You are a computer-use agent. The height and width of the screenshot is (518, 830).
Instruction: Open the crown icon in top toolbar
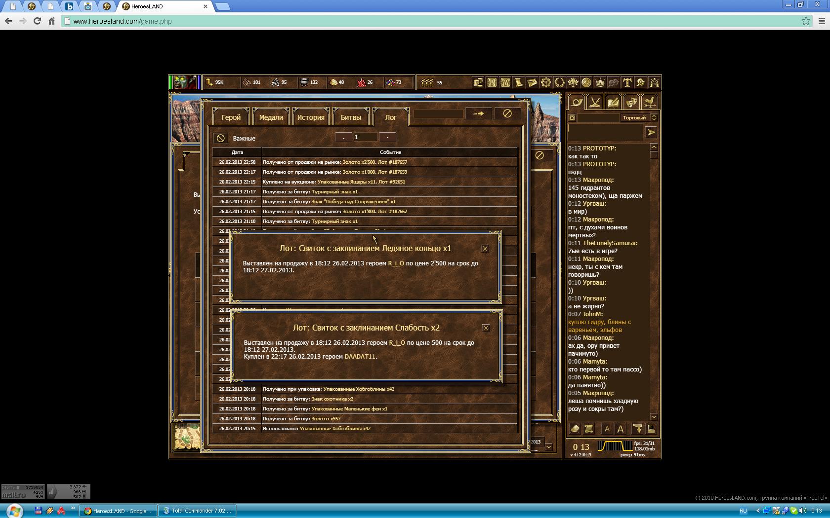tap(600, 82)
